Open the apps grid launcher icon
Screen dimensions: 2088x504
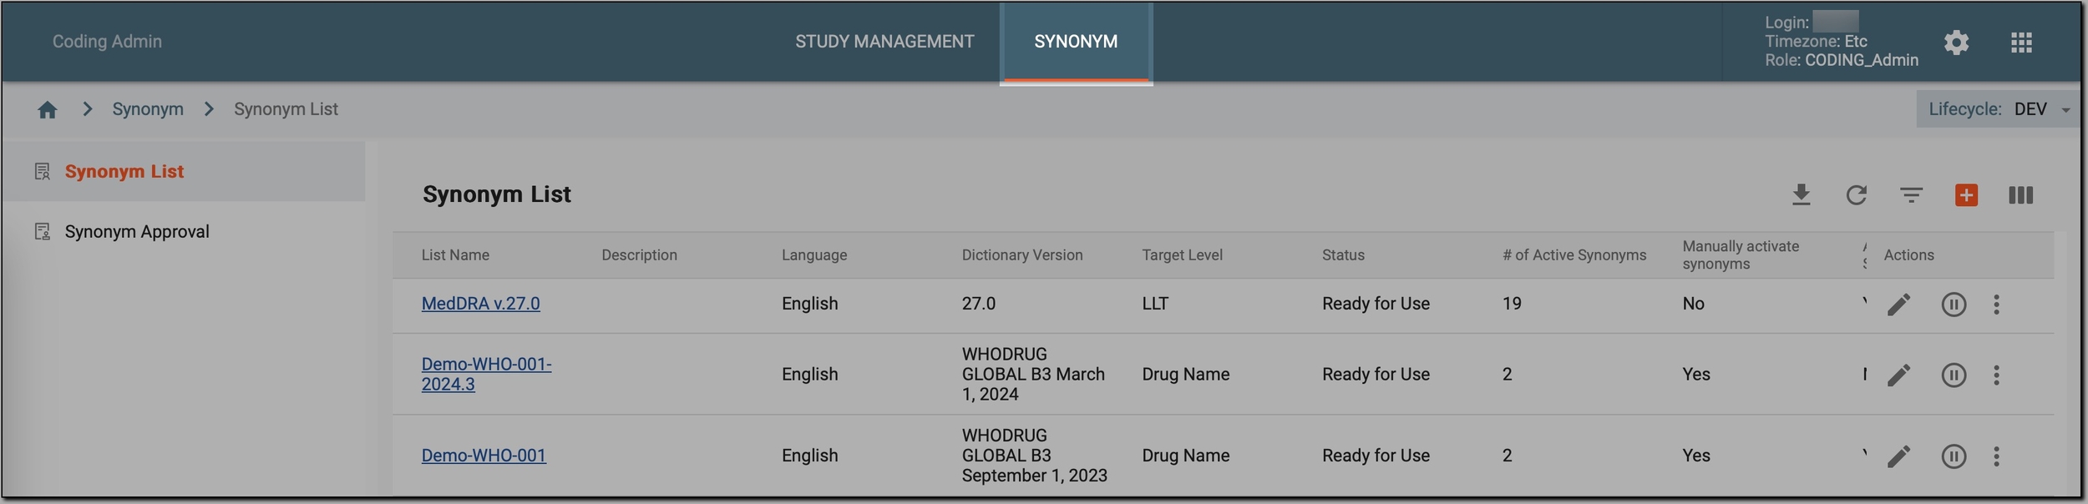2021,43
